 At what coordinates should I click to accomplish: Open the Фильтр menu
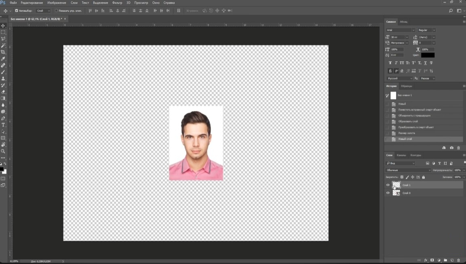[x=117, y=3]
